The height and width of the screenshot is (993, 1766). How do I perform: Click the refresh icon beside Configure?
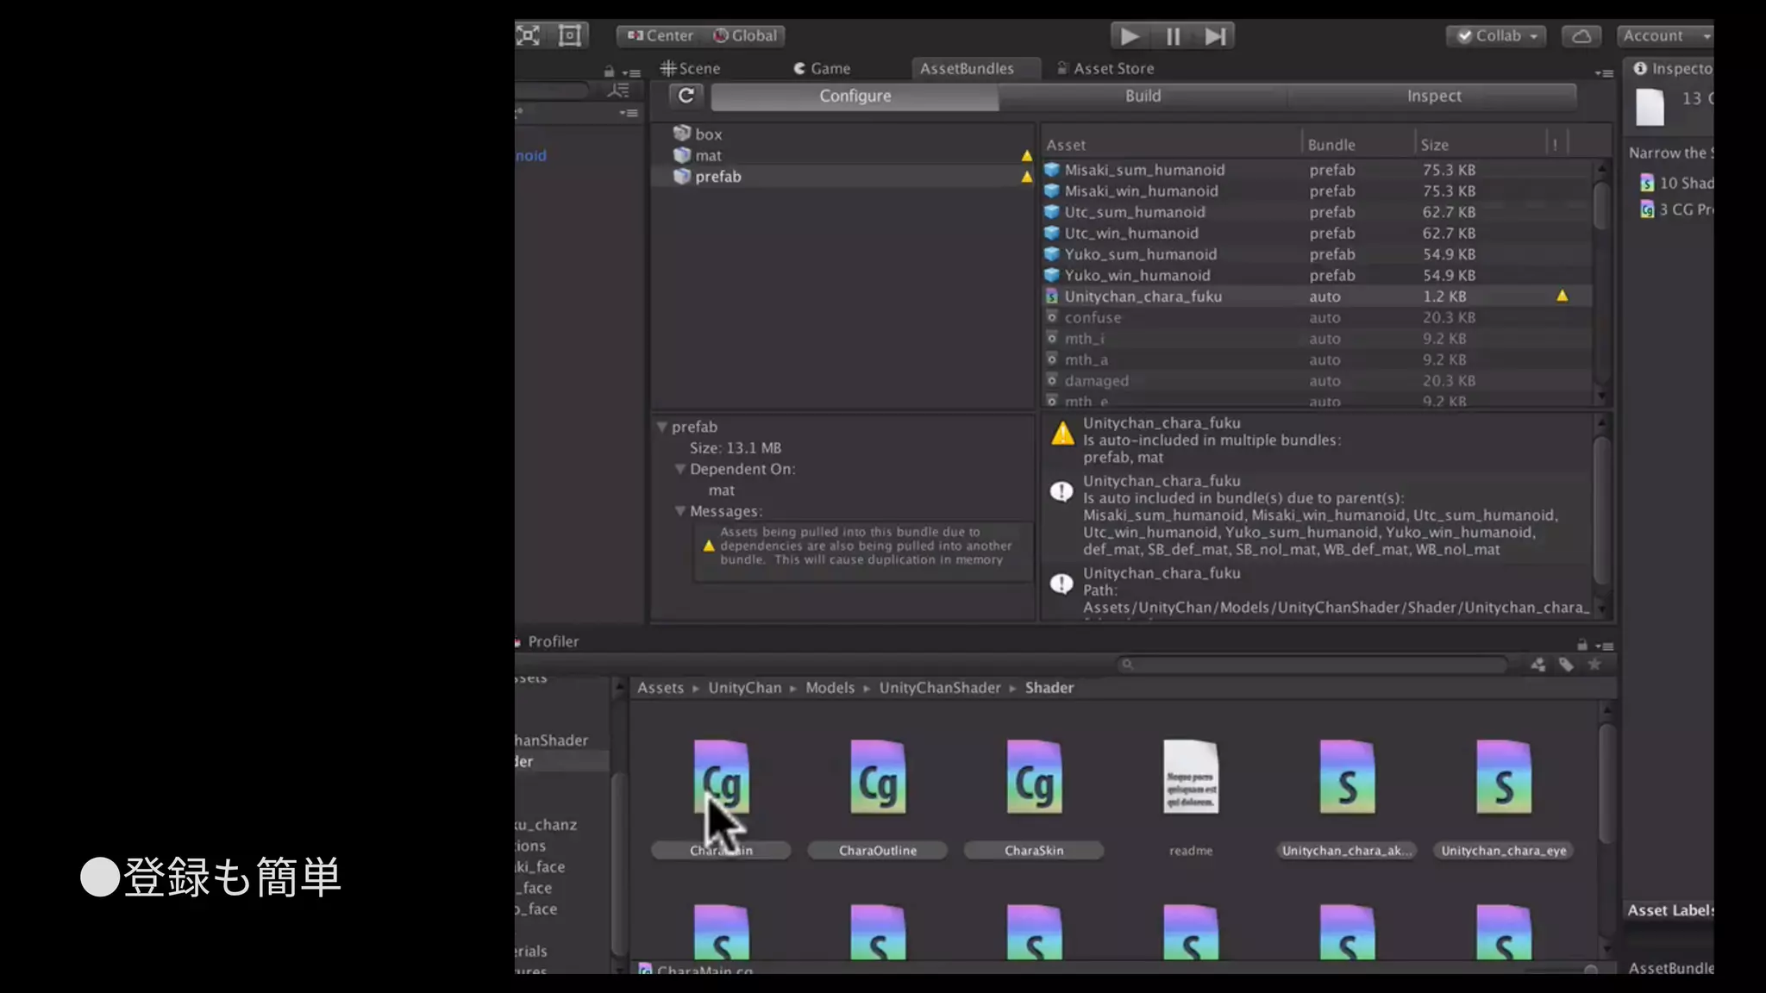pos(686,96)
